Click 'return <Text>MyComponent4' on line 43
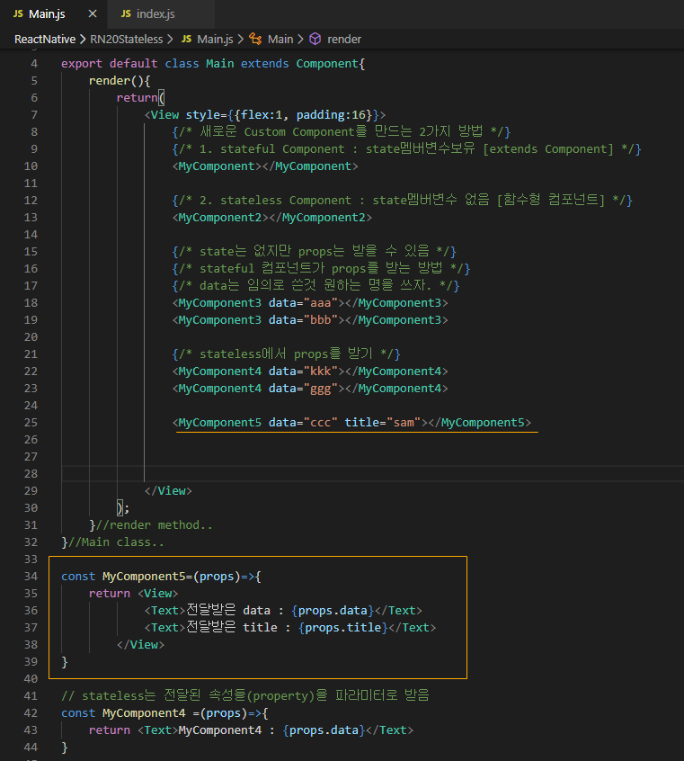Screen dimensions: 684x761 click(175, 730)
